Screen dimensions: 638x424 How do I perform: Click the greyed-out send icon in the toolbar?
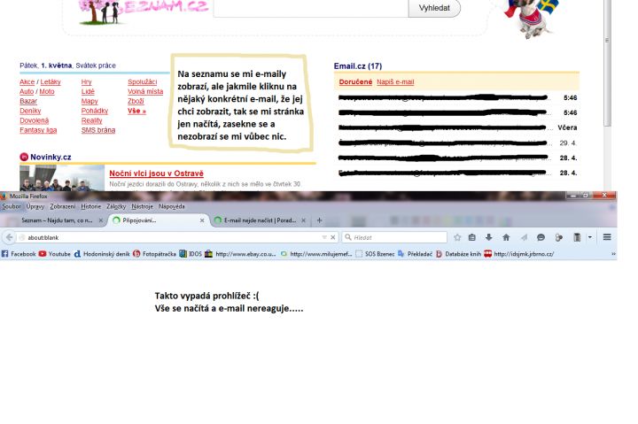tap(524, 237)
